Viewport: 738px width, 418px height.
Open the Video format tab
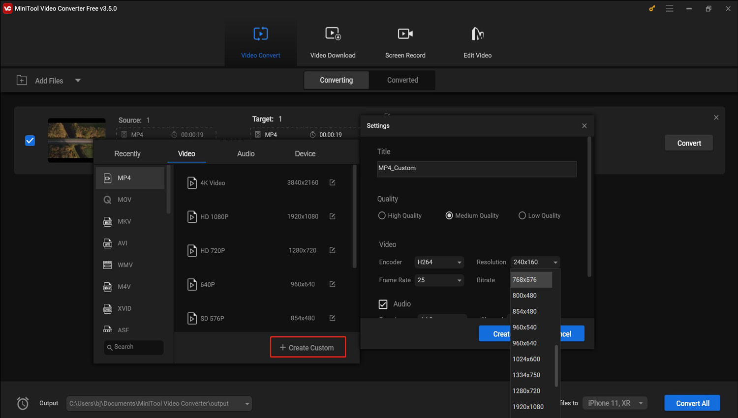(186, 154)
